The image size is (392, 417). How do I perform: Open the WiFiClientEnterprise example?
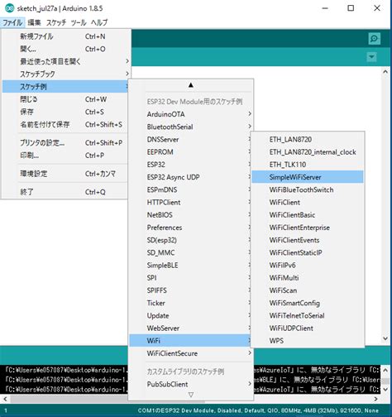click(x=308, y=228)
